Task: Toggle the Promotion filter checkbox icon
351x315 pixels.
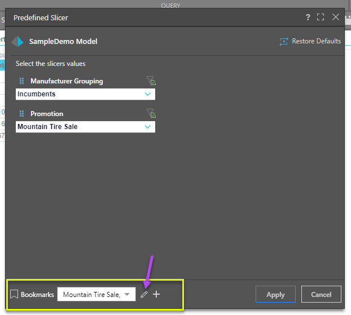Action: (151, 113)
